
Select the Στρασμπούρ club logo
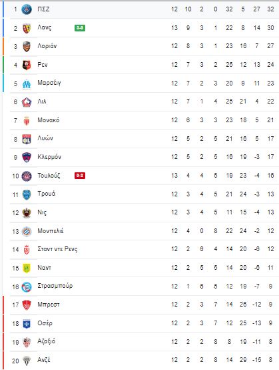coord(27,287)
